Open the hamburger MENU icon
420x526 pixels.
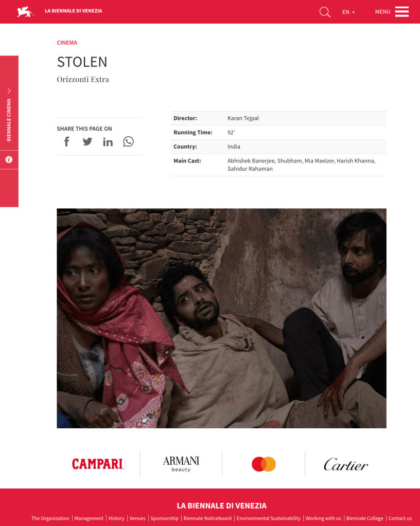pos(402,12)
